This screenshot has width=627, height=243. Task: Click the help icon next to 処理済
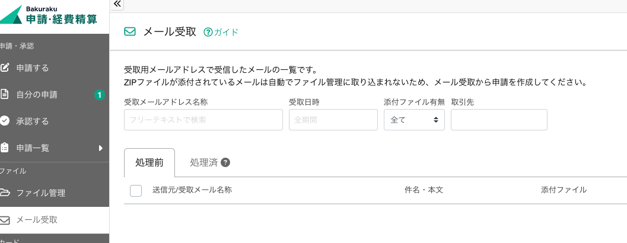[x=225, y=162]
